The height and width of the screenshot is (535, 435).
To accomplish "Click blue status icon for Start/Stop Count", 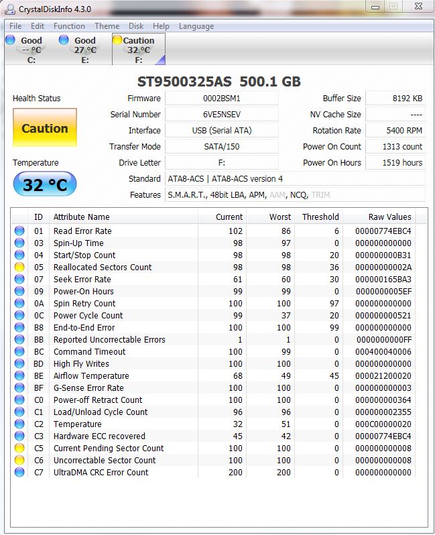I will [19, 255].
